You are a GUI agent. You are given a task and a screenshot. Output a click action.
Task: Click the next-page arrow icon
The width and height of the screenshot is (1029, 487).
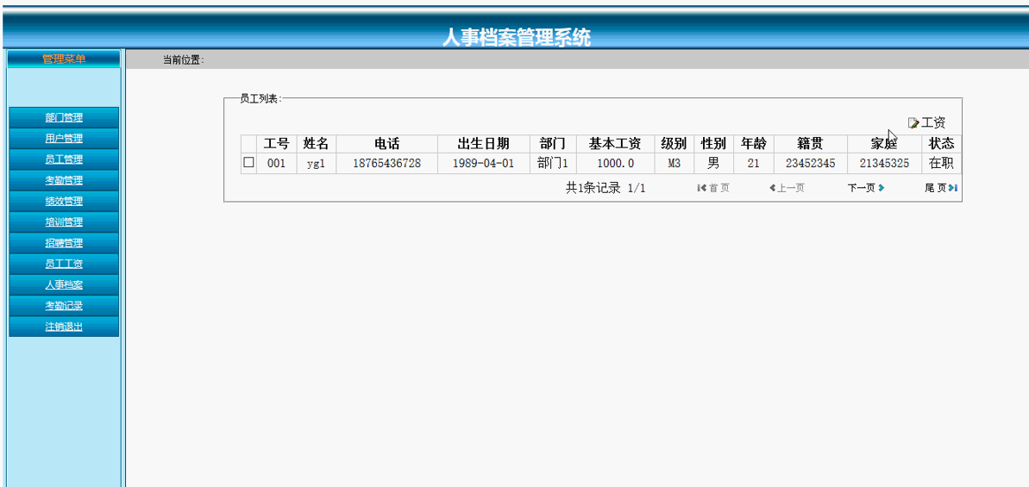pos(882,188)
